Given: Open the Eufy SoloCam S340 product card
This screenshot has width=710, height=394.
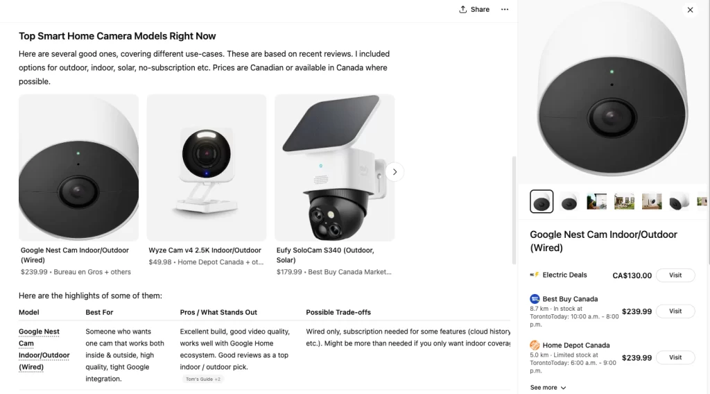Looking at the screenshot, I should [334, 180].
